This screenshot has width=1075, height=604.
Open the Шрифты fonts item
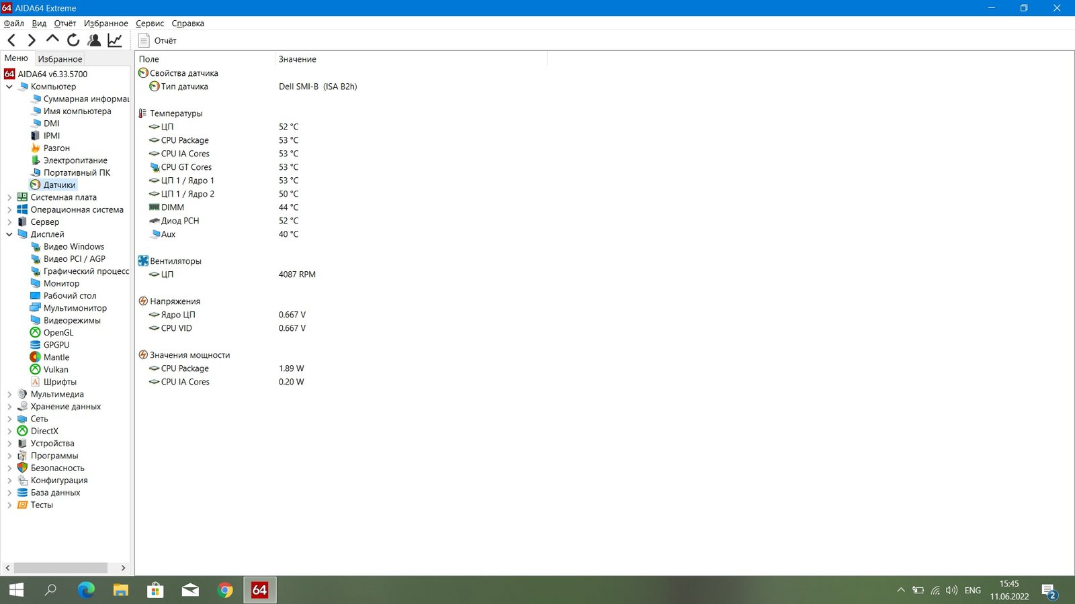pos(60,382)
